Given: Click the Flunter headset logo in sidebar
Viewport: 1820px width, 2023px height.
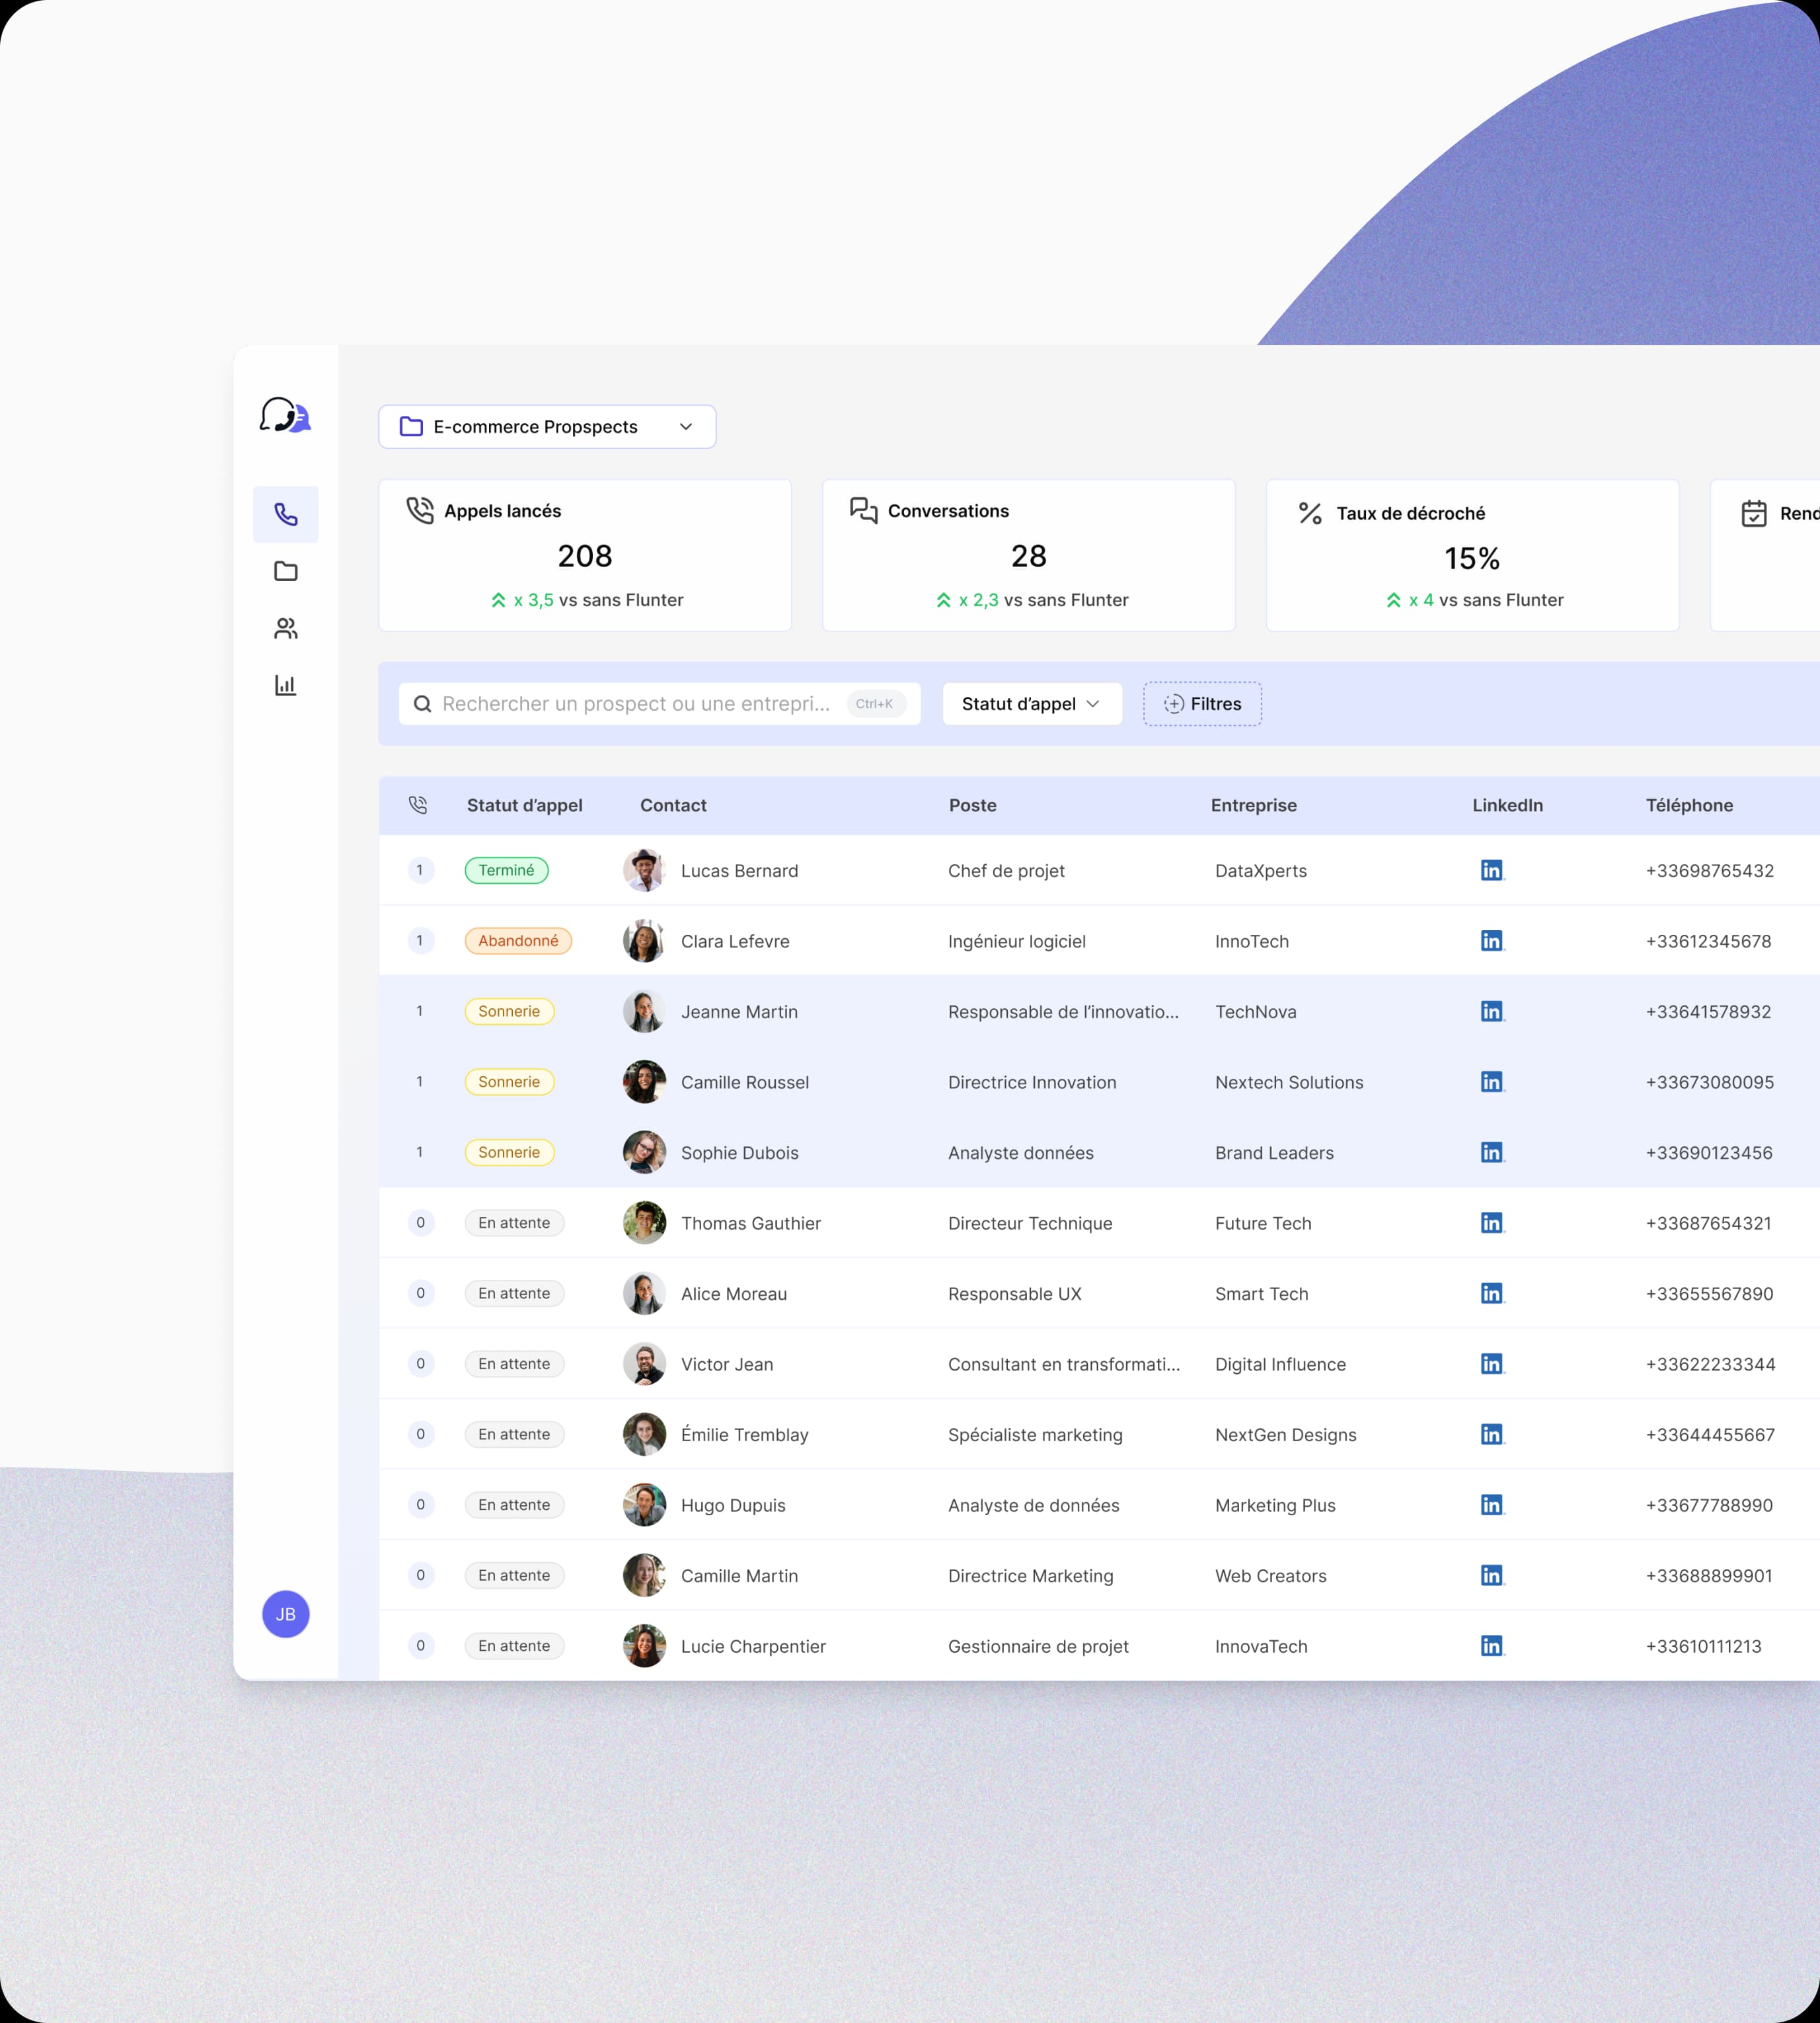Looking at the screenshot, I should [x=285, y=415].
